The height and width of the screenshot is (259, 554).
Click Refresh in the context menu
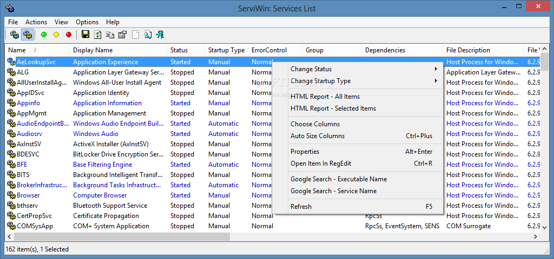[x=358, y=207]
